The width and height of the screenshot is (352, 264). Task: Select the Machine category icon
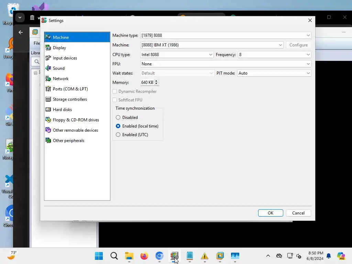[x=48, y=37]
